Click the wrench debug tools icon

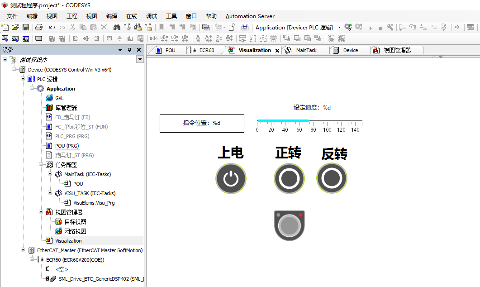(390, 27)
